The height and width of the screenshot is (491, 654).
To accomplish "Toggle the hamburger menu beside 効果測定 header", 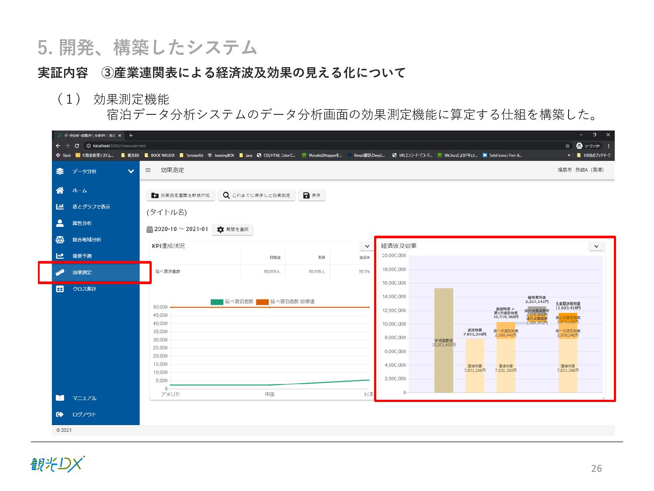I will 148,170.
